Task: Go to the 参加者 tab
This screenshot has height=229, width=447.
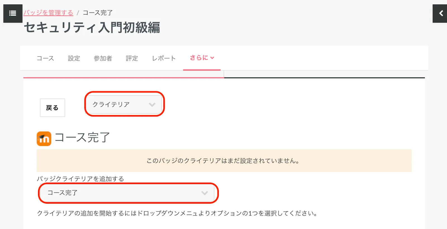Action: coord(103,58)
